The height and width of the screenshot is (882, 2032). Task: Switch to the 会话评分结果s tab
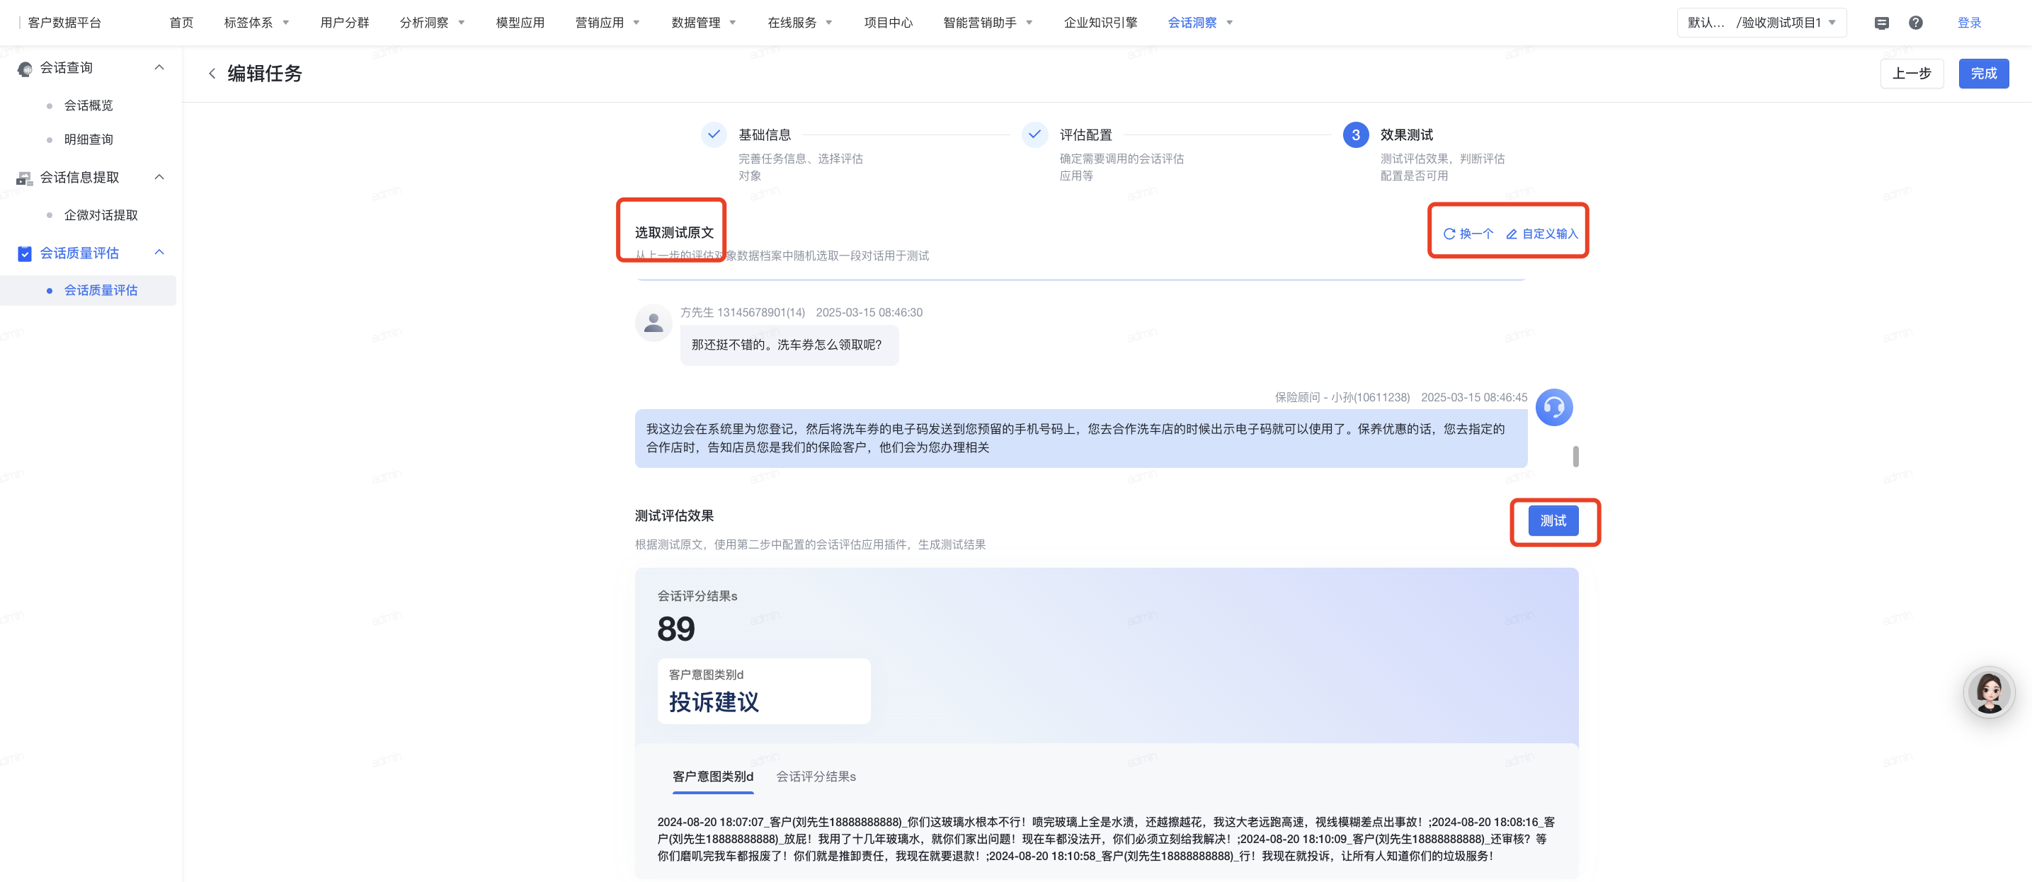816,777
